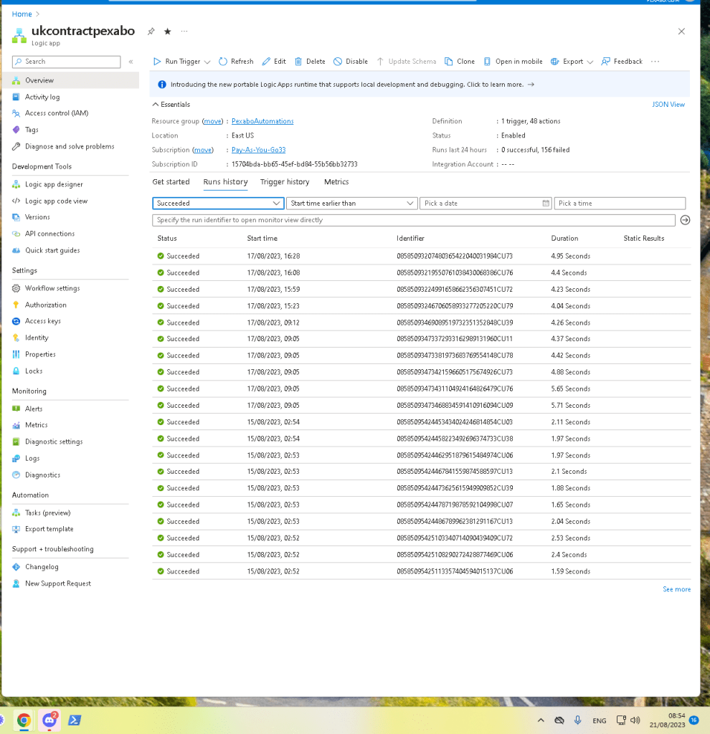The height and width of the screenshot is (734, 710).
Task: Open Changelog in sidebar
Action: 41,567
